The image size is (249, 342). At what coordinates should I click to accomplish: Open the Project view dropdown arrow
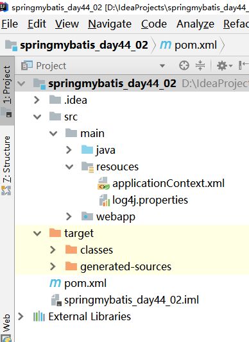162,66
